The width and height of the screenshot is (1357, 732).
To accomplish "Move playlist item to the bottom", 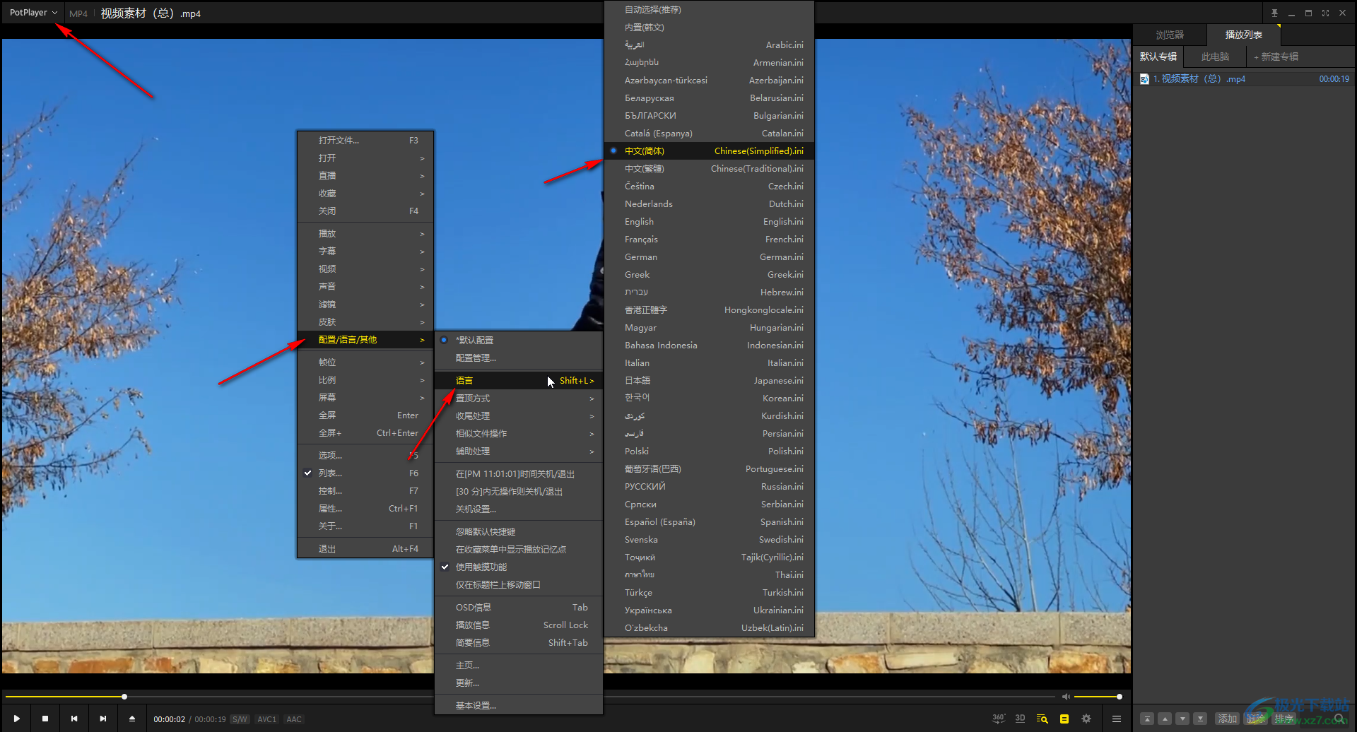I will [x=1200, y=719].
